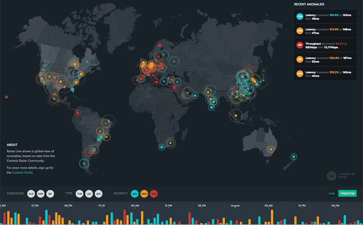This screenshot has width=363, height=225.
Task: Jump to August on timeline
Action: tap(235, 206)
